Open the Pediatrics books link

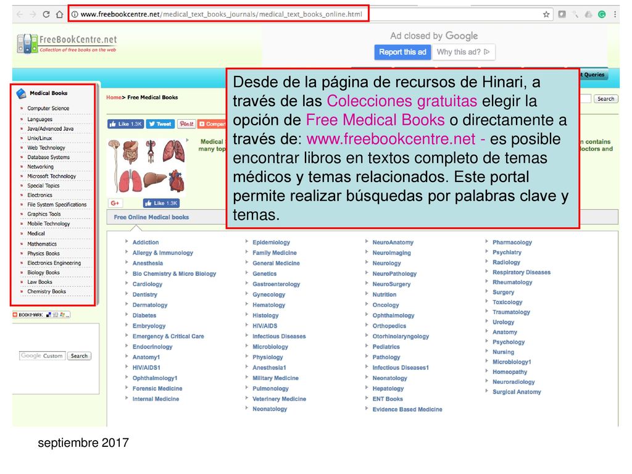(386, 347)
